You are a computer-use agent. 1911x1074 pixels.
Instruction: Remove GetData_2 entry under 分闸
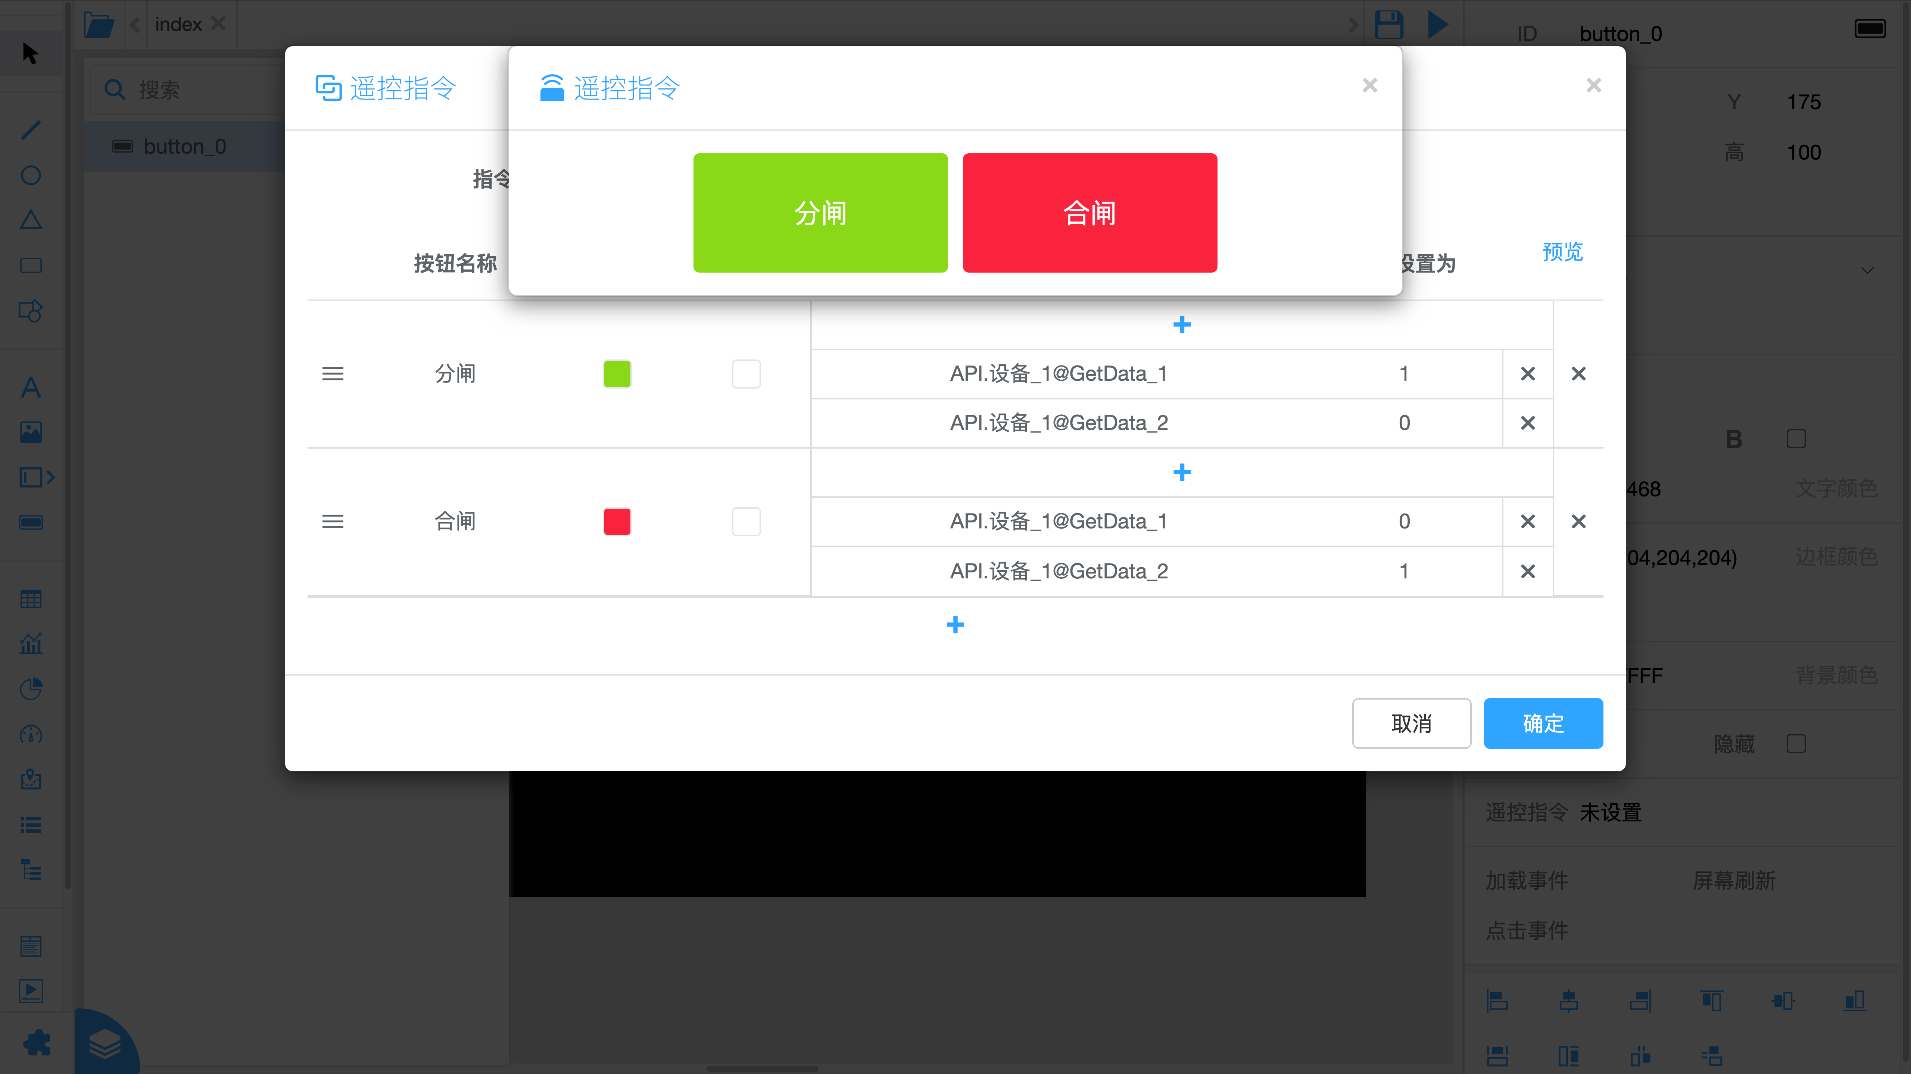pos(1527,423)
